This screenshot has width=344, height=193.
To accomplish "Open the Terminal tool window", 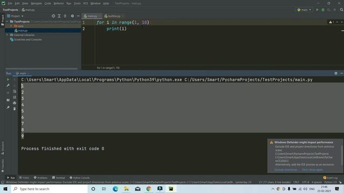I will [59, 177].
